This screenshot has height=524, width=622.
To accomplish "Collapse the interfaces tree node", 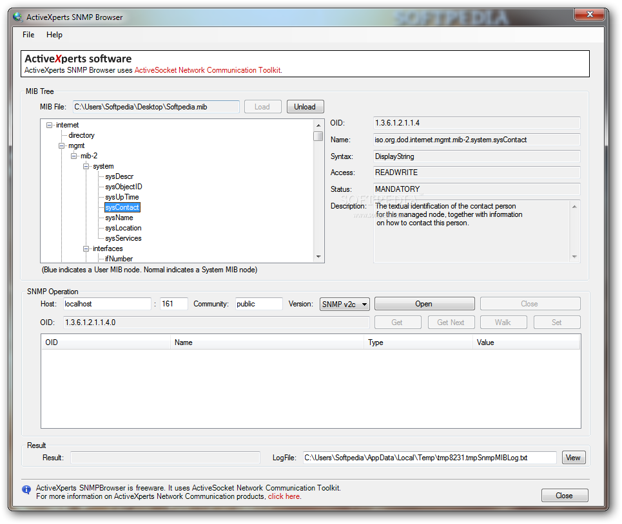I will [x=86, y=248].
